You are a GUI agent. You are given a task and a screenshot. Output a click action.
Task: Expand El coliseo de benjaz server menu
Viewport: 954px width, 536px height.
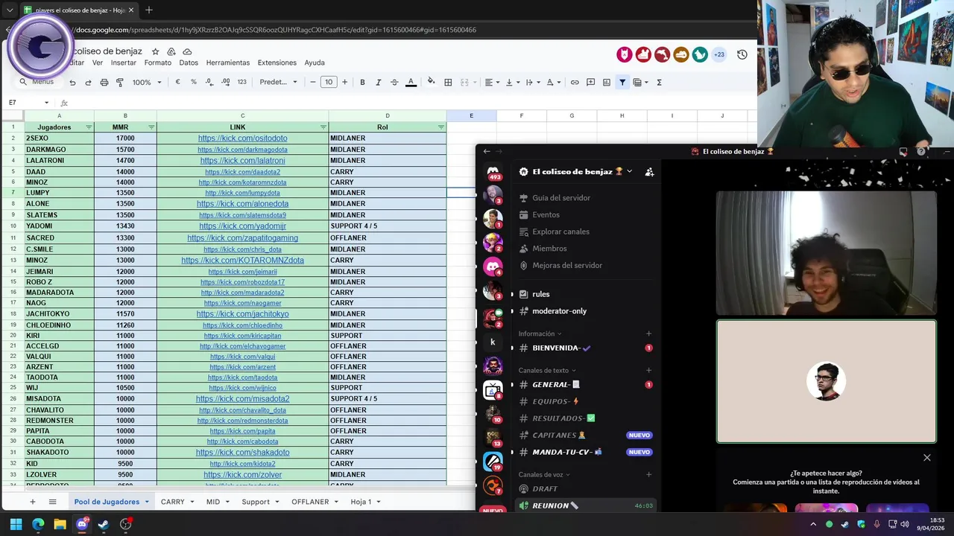(x=629, y=171)
